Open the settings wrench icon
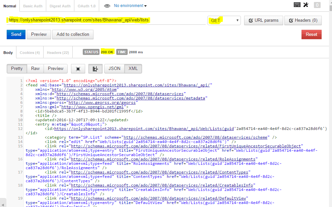The image size is (332, 207). (306, 4)
